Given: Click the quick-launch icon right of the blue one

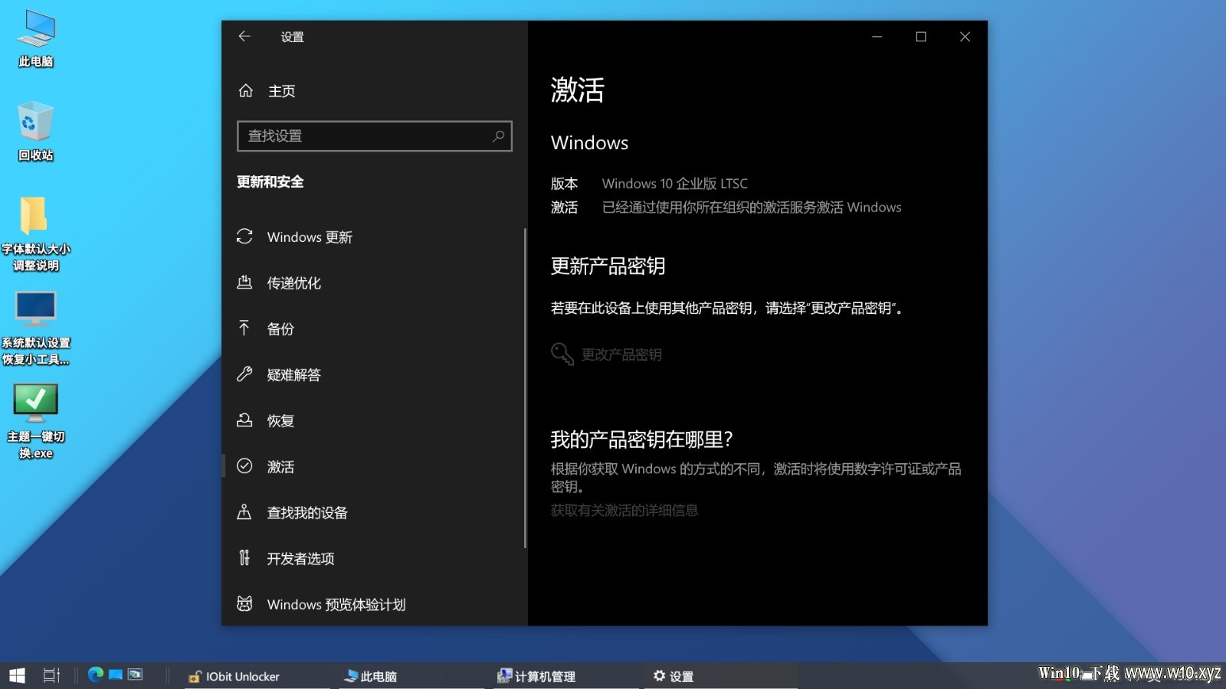Looking at the screenshot, I should [136, 674].
